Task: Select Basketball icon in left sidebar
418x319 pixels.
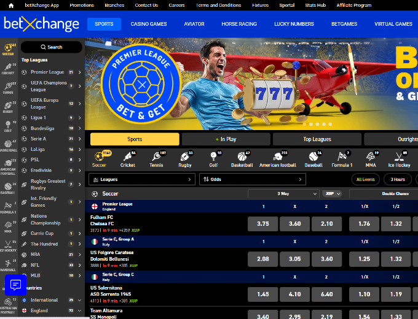Action: click(8, 146)
